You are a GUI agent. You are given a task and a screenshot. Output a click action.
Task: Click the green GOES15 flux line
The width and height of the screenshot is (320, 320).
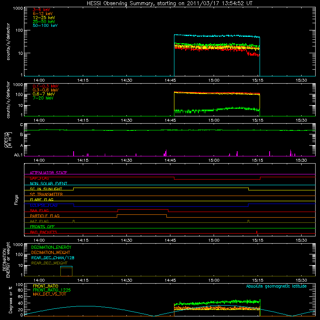(170, 130)
